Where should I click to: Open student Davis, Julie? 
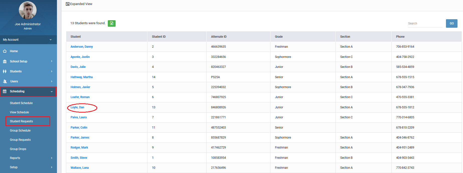[78, 67]
